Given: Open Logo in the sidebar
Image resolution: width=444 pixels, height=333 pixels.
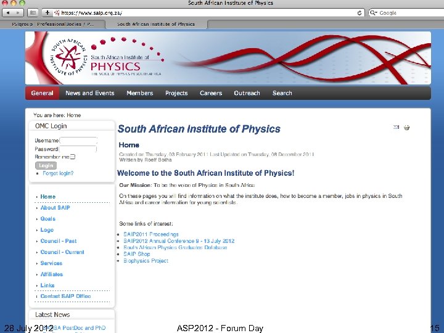Looking at the screenshot, I should [47, 230].
